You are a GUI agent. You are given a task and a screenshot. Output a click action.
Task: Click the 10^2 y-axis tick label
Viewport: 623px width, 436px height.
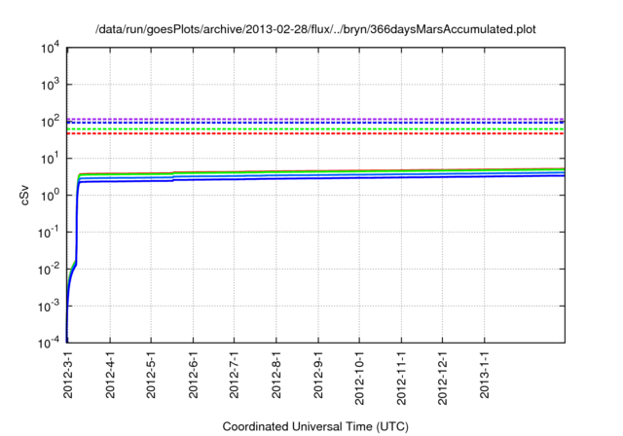tap(50, 122)
